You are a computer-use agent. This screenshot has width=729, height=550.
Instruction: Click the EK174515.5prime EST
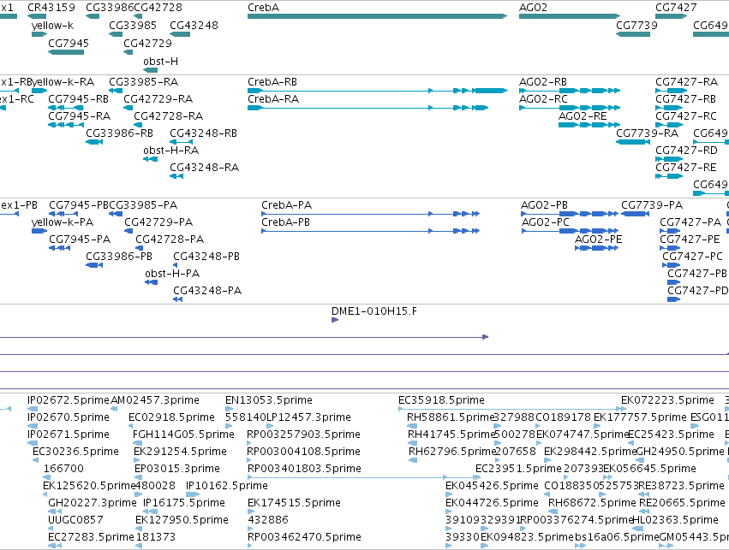coord(251,512)
